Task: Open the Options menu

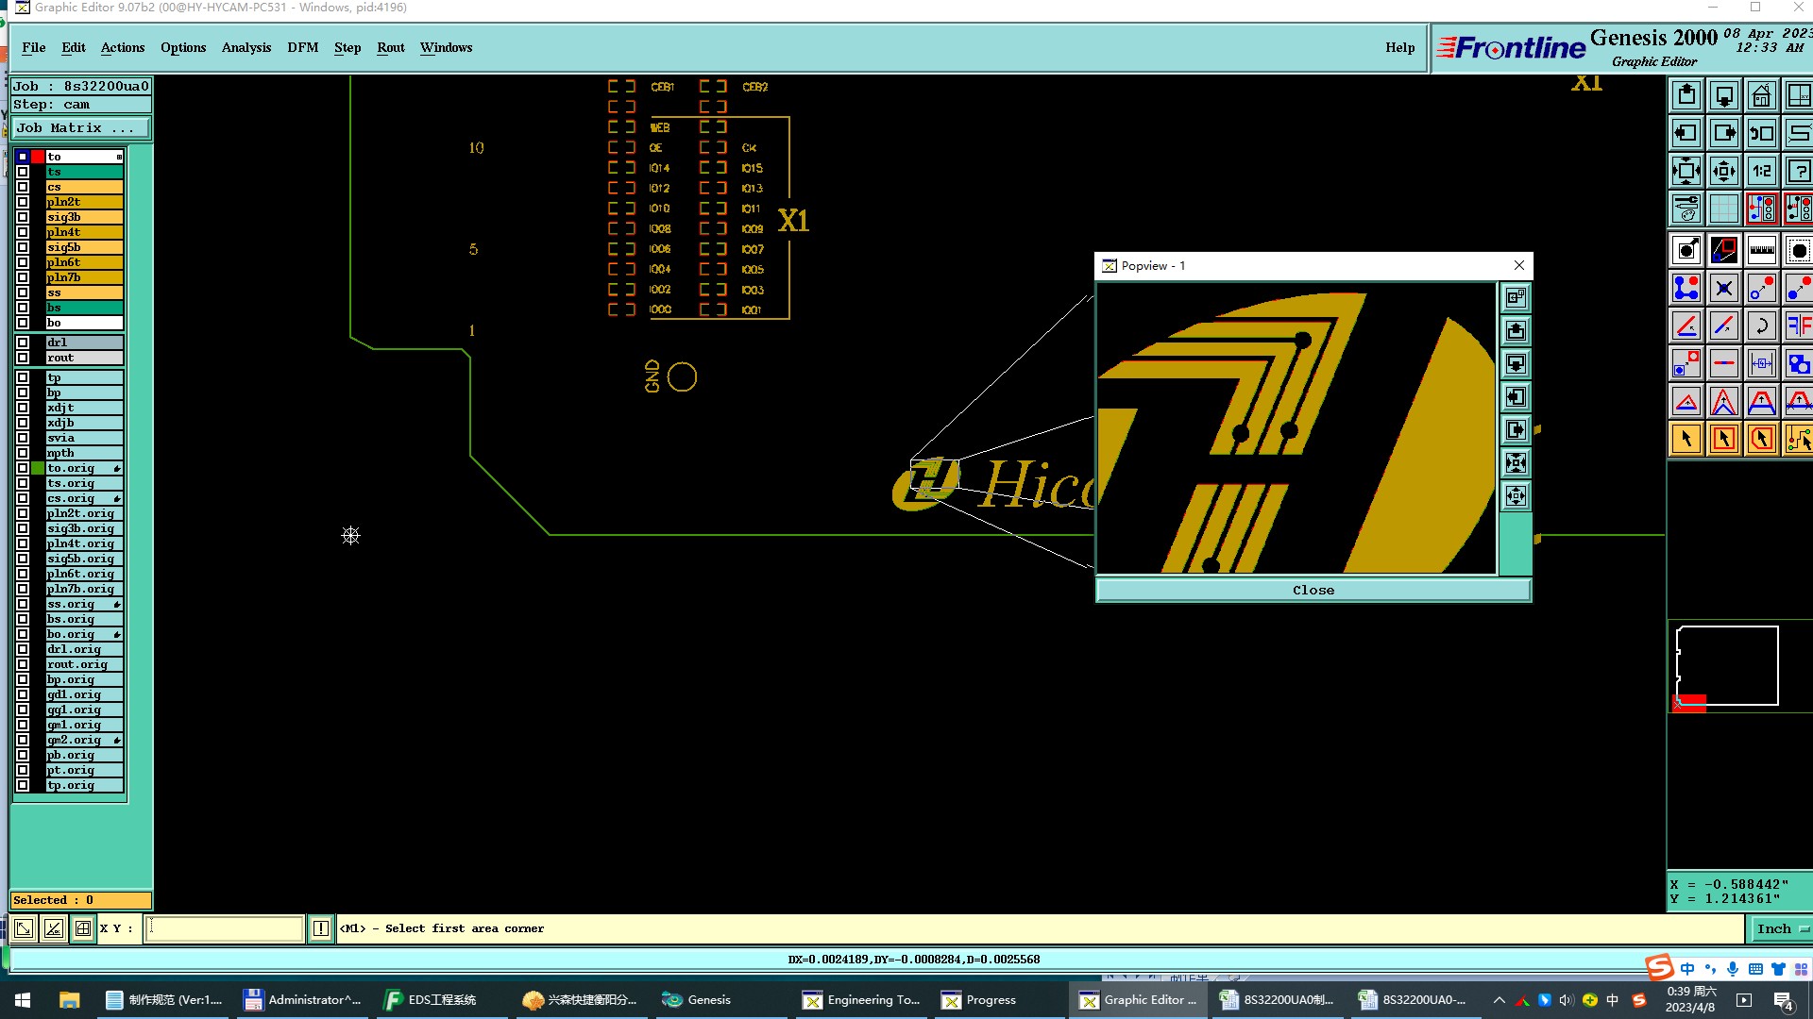Action: [x=183, y=47]
